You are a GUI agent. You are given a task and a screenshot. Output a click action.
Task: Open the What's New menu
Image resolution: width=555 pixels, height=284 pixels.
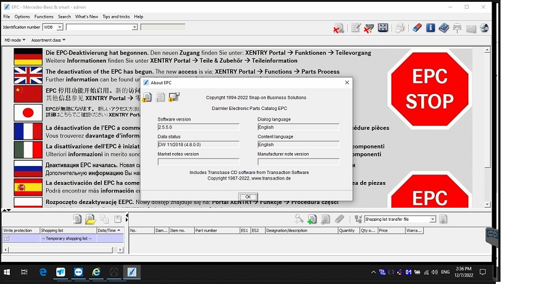pyautogui.click(x=86, y=17)
